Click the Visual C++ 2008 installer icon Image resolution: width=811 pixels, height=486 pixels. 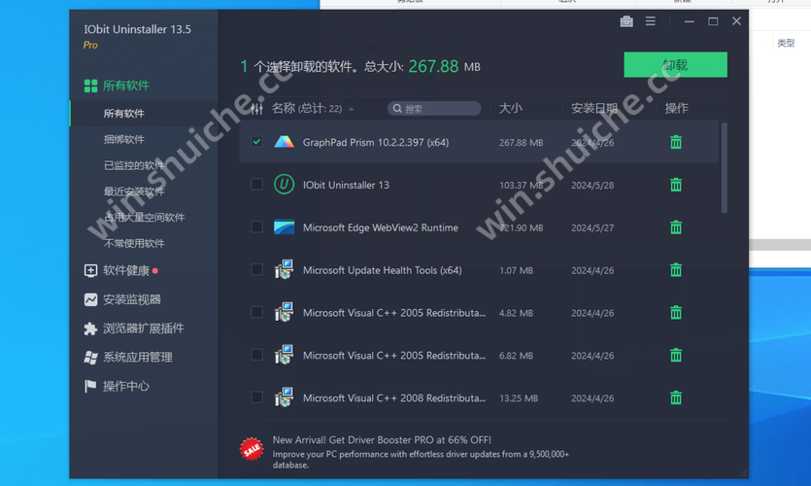284,398
